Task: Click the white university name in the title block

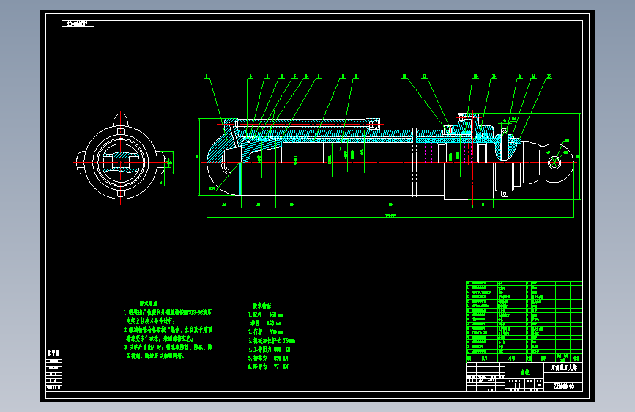Action: click(x=563, y=368)
